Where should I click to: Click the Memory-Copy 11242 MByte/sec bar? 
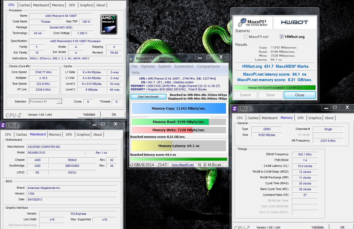[179, 108]
